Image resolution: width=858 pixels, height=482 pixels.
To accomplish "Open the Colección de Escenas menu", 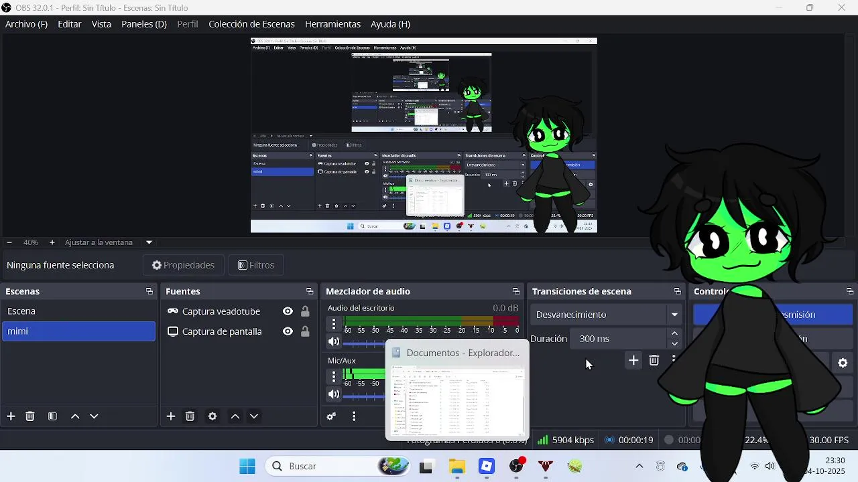I will (251, 24).
